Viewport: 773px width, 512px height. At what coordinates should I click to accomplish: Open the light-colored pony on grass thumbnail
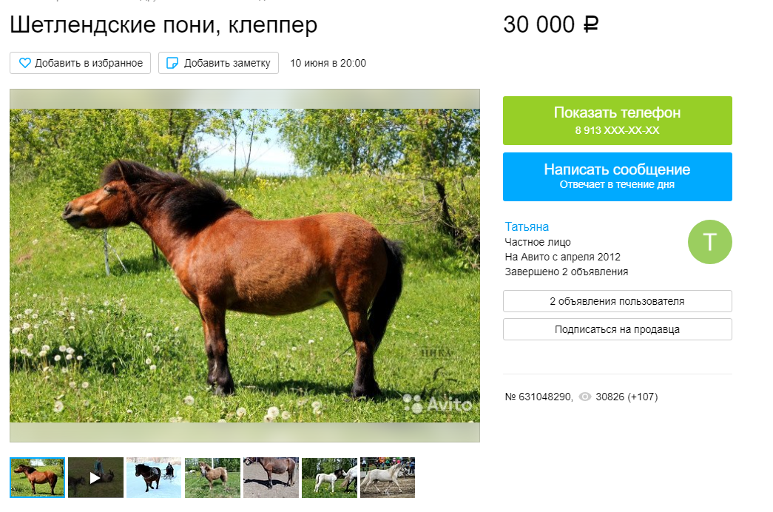[x=212, y=477]
